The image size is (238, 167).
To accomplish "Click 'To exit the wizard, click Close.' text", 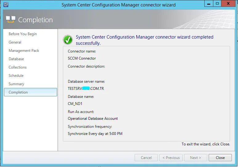I will 206,144.
